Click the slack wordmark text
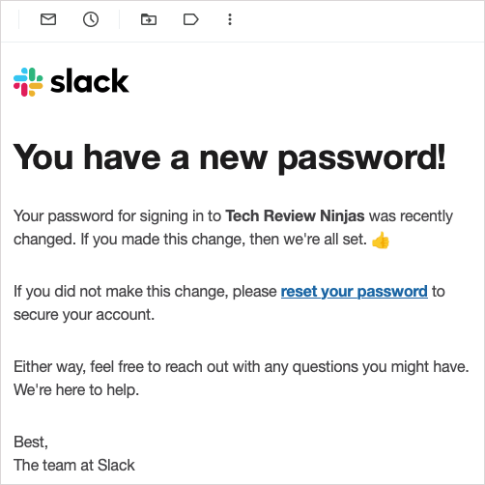485x485 pixels. (90, 81)
